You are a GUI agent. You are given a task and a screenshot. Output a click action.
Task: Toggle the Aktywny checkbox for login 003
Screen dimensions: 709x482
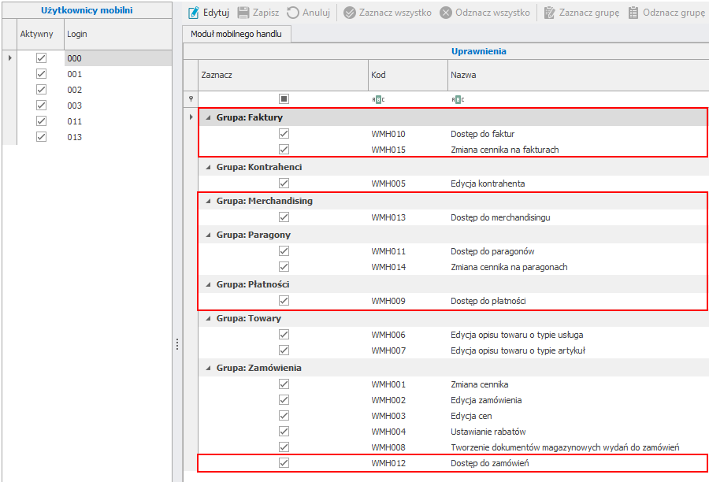(x=42, y=106)
